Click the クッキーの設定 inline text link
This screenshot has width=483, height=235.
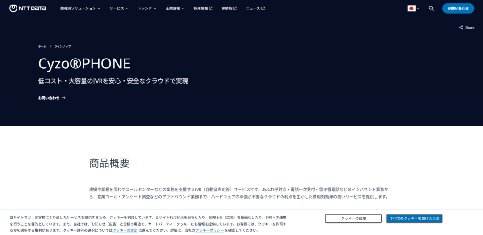tap(125, 230)
